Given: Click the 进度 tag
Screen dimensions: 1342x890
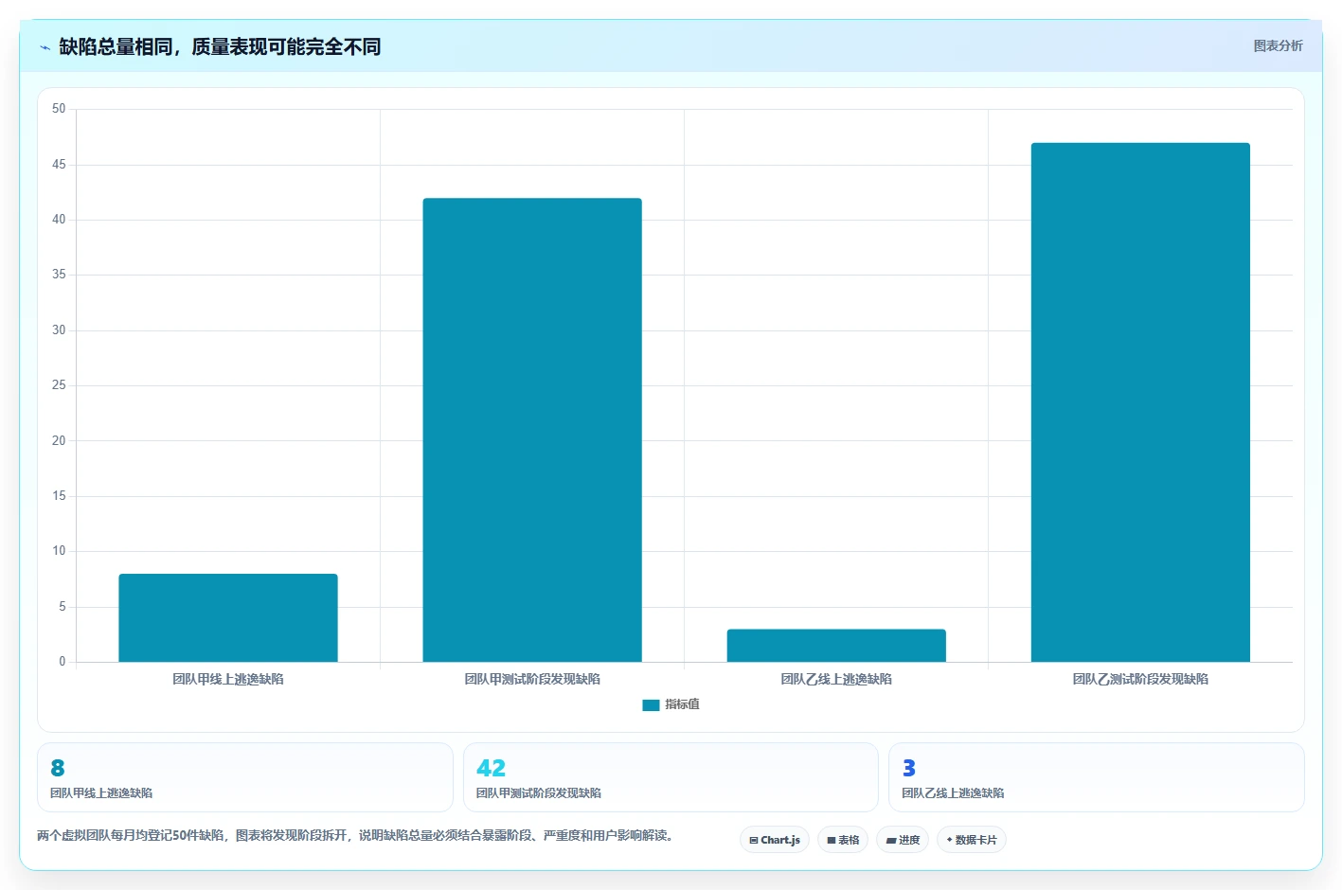Looking at the screenshot, I should tap(903, 840).
